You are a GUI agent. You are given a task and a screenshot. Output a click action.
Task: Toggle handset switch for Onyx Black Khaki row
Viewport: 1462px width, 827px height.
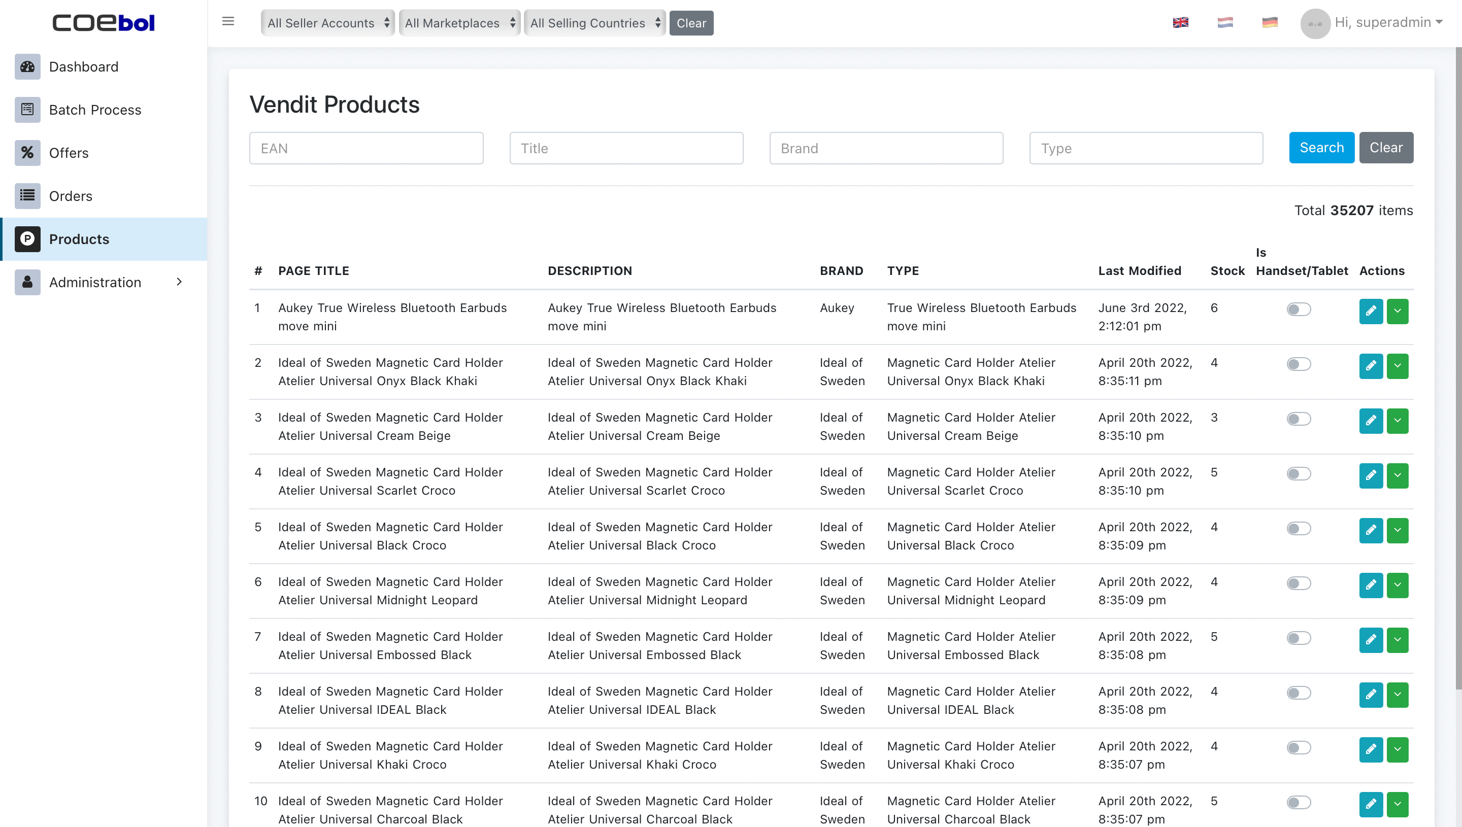pyautogui.click(x=1299, y=364)
